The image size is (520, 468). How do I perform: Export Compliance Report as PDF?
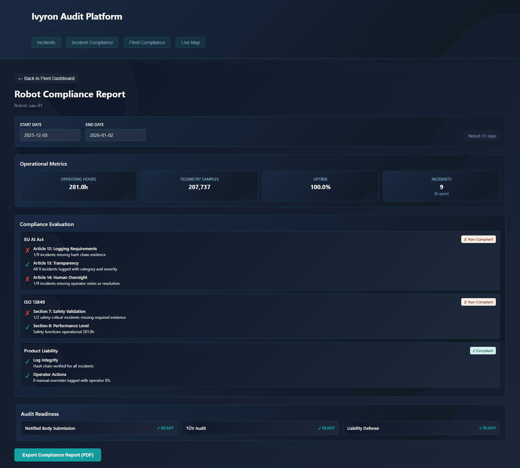click(58, 455)
